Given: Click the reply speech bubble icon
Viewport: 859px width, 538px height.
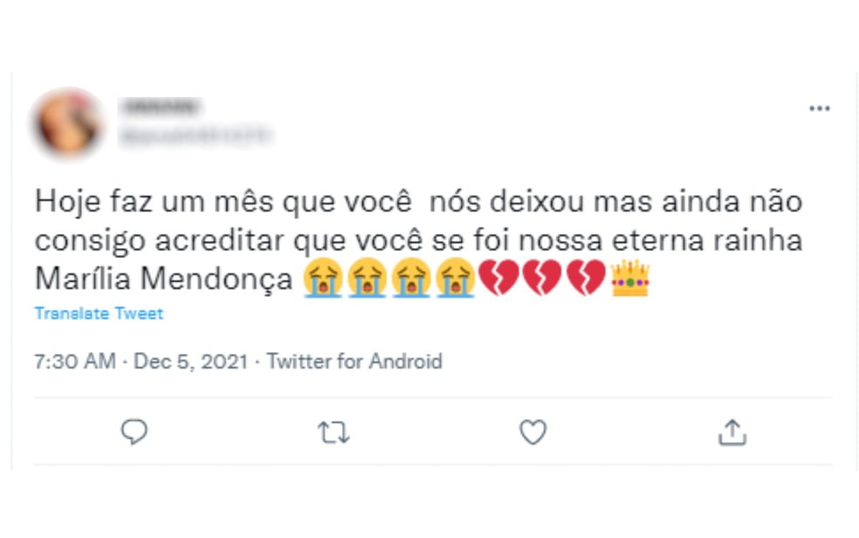Looking at the screenshot, I should coord(134,431).
